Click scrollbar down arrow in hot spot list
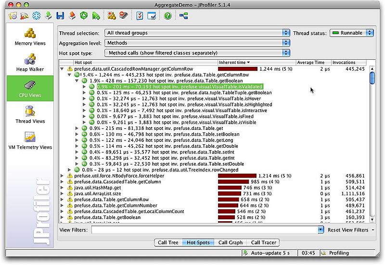The width and height of the screenshot is (385, 265). coord(372,220)
